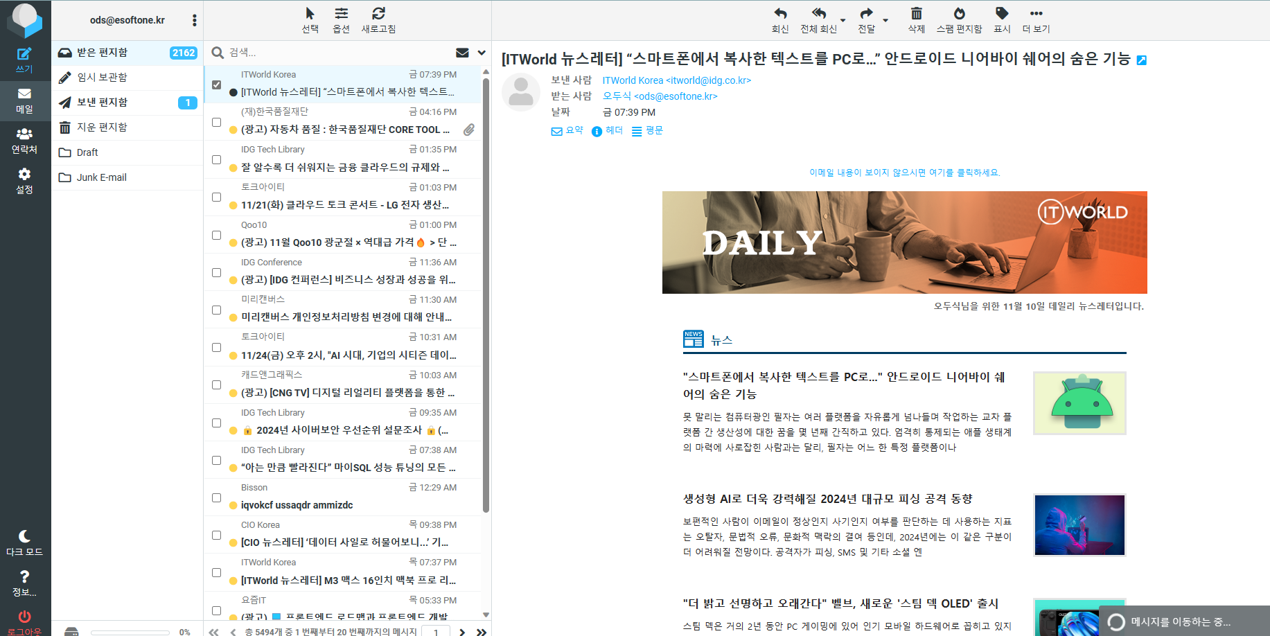The width and height of the screenshot is (1270, 636).
Task: Open account options three-dot menu
Action: [x=195, y=20]
